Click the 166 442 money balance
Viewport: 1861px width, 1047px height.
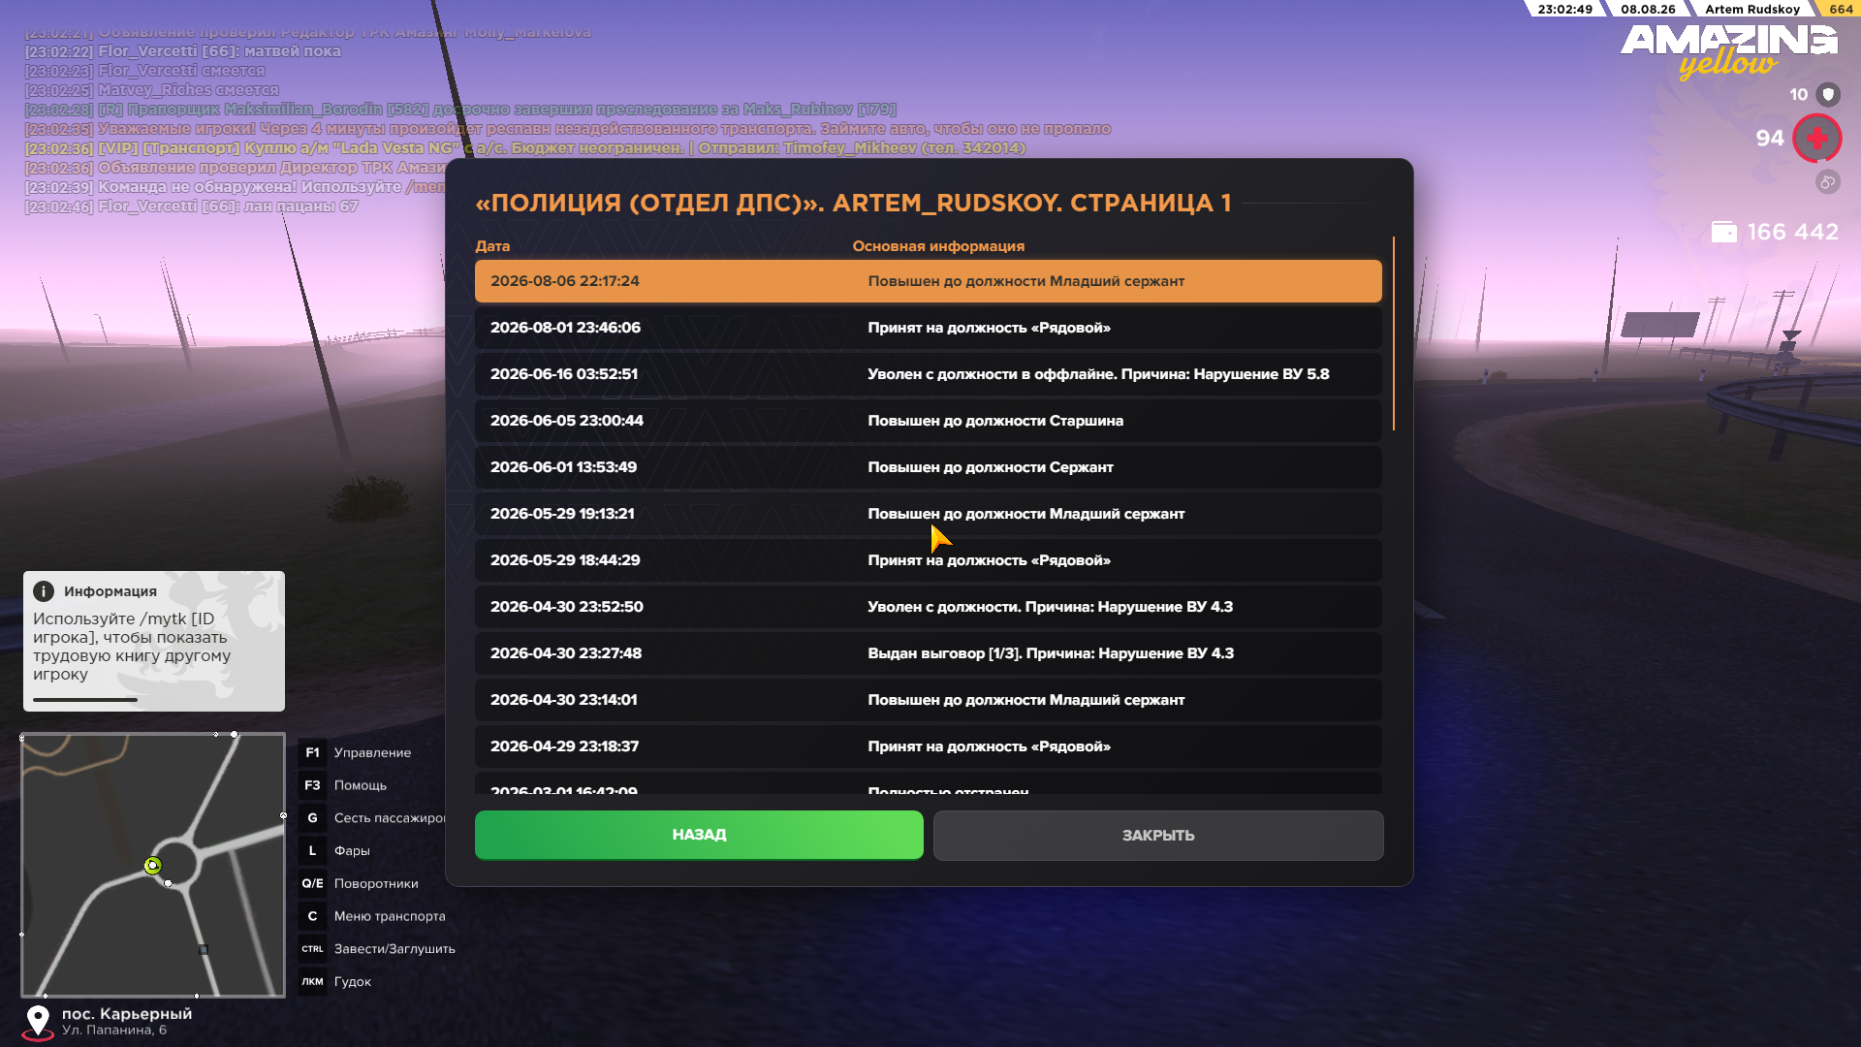(1792, 233)
